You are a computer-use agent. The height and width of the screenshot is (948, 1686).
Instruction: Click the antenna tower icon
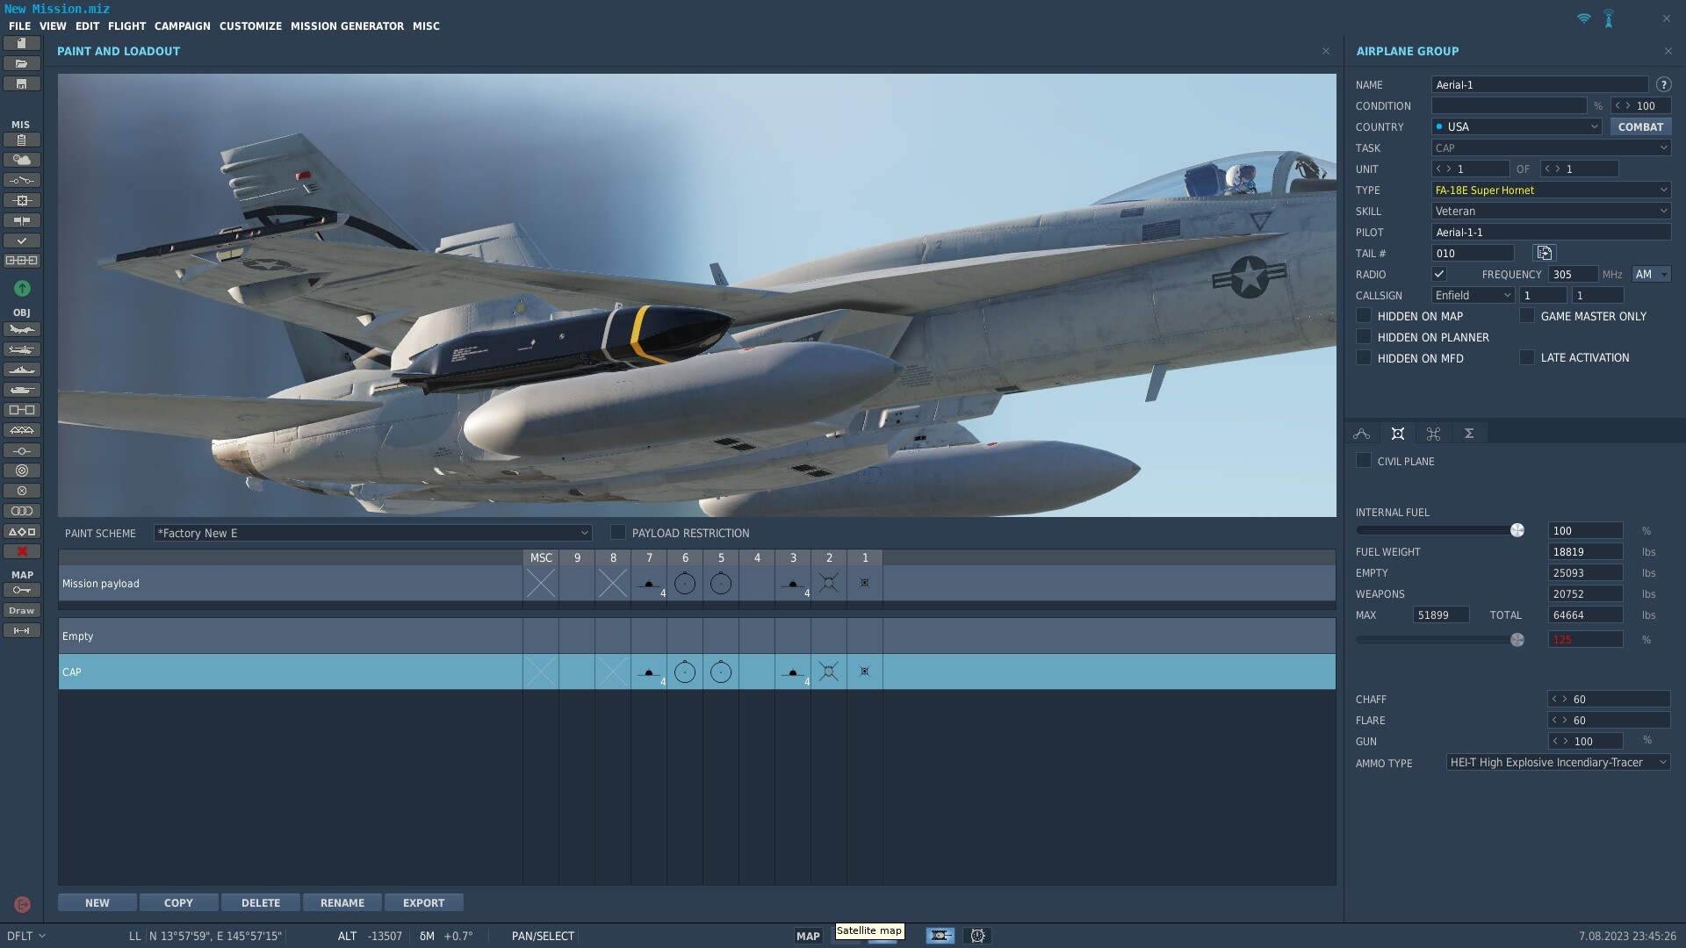tap(1609, 18)
